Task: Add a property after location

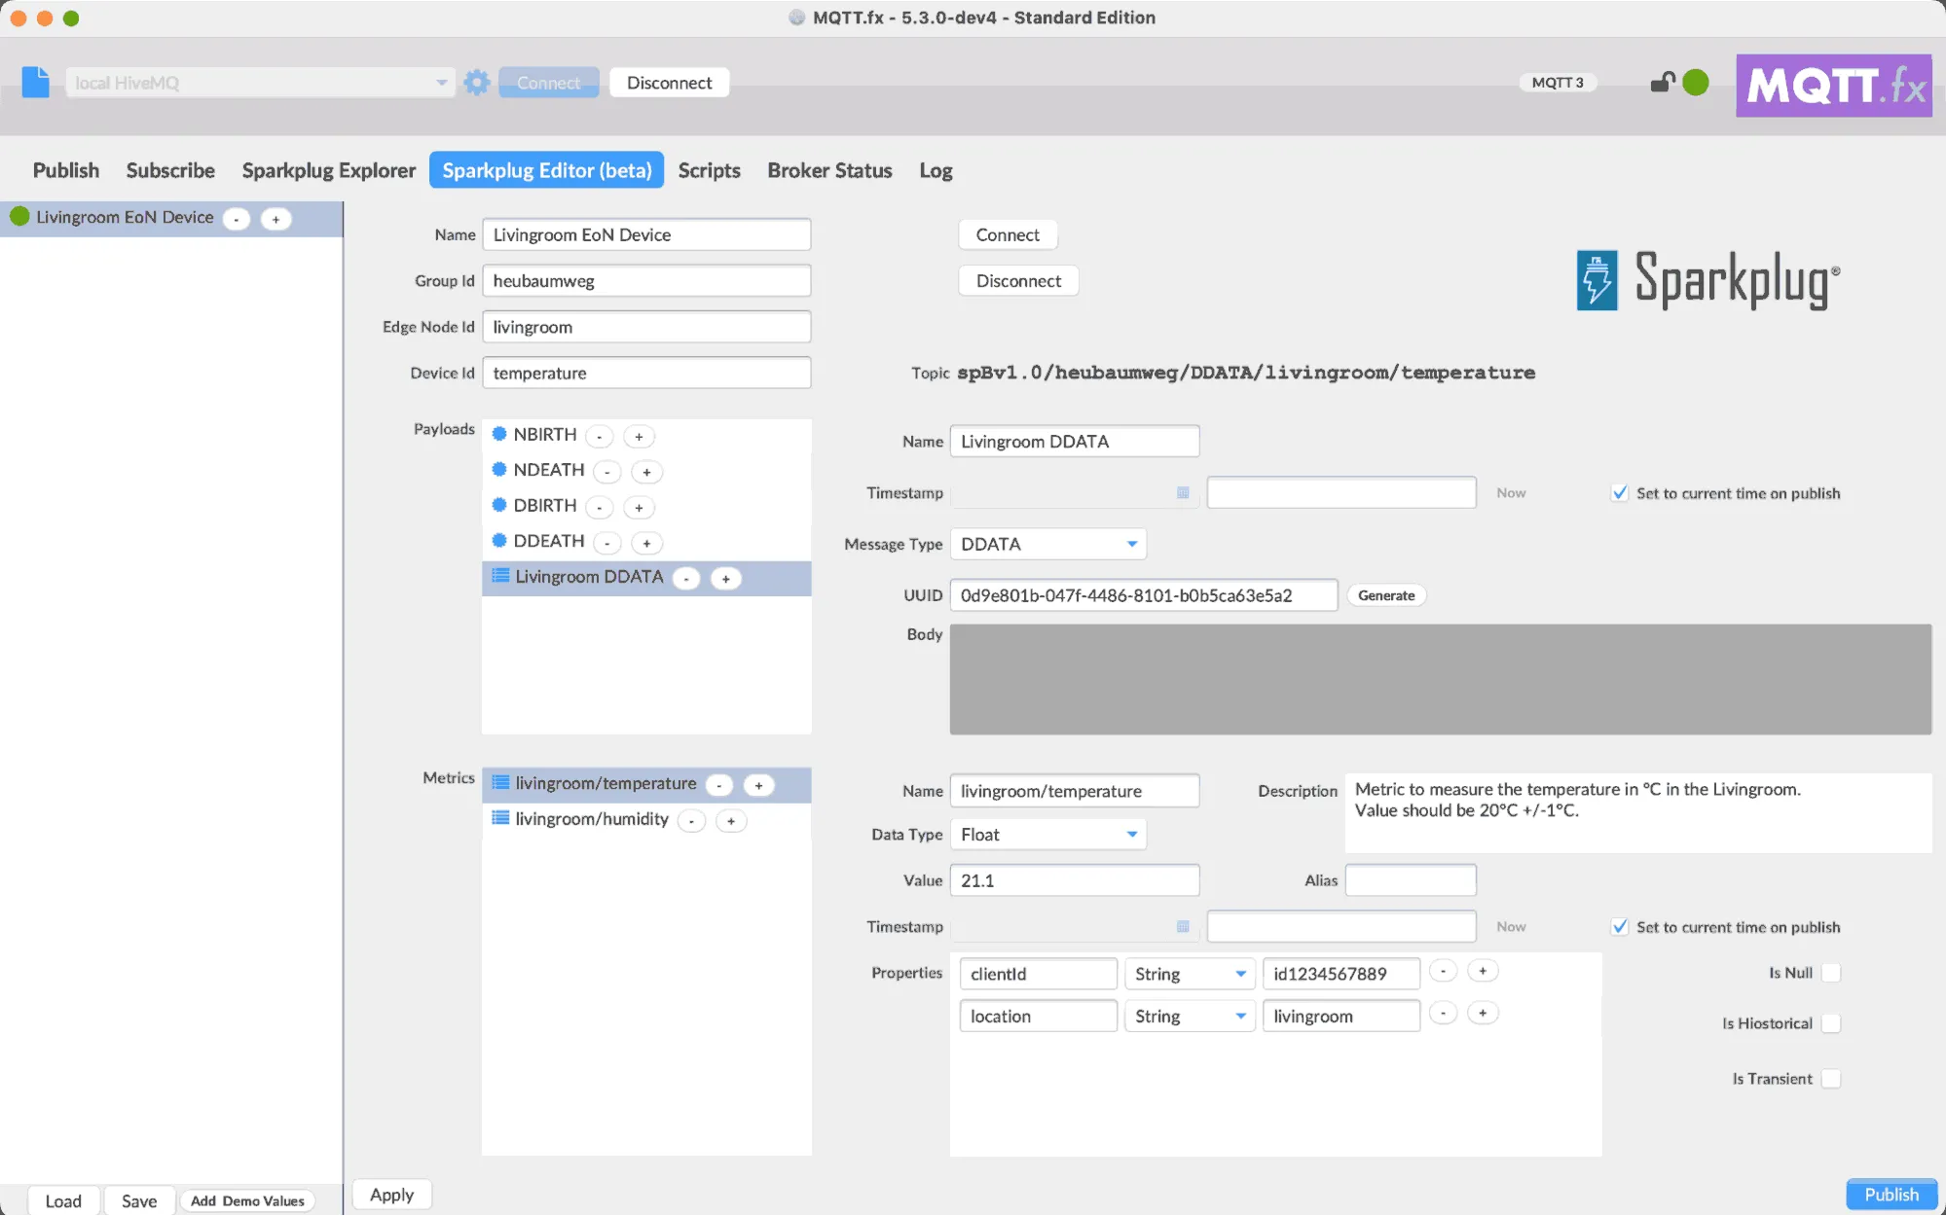Action: [x=1483, y=1014]
